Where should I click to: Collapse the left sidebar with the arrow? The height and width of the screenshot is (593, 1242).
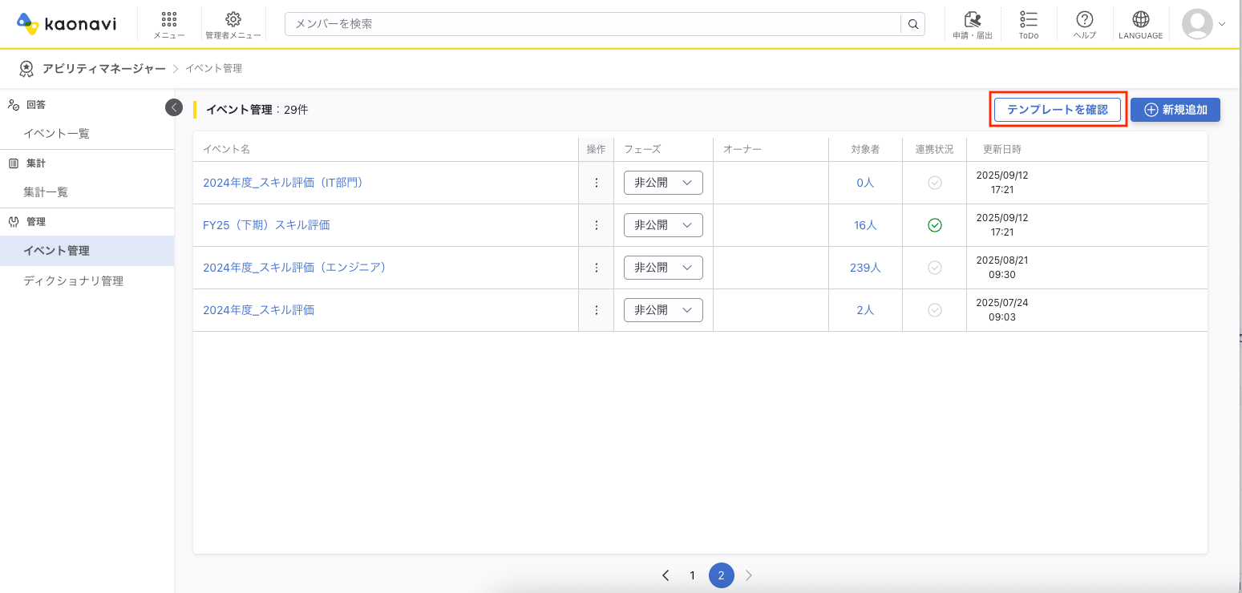click(x=174, y=107)
